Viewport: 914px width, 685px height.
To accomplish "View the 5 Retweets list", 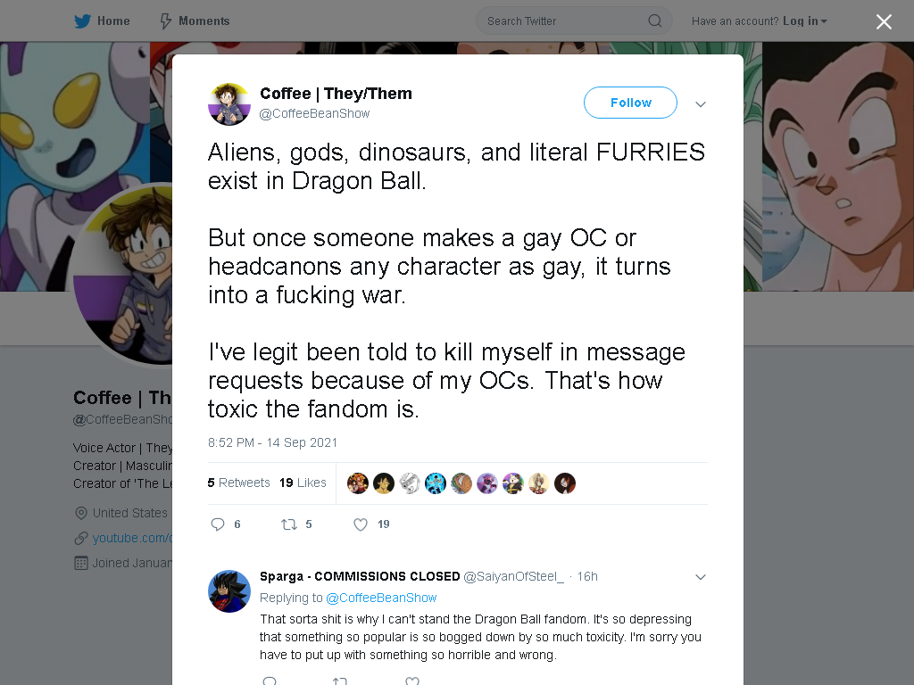I will coord(239,483).
